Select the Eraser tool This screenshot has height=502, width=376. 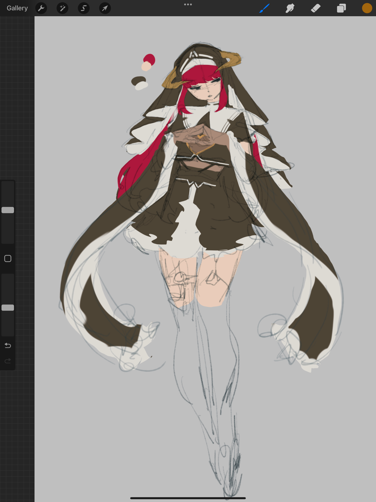pyautogui.click(x=316, y=8)
